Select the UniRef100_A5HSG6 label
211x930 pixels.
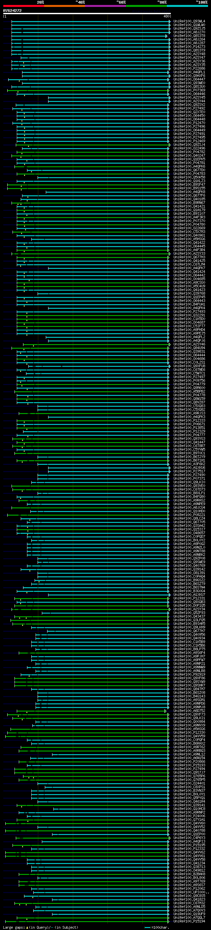tap(189, 240)
